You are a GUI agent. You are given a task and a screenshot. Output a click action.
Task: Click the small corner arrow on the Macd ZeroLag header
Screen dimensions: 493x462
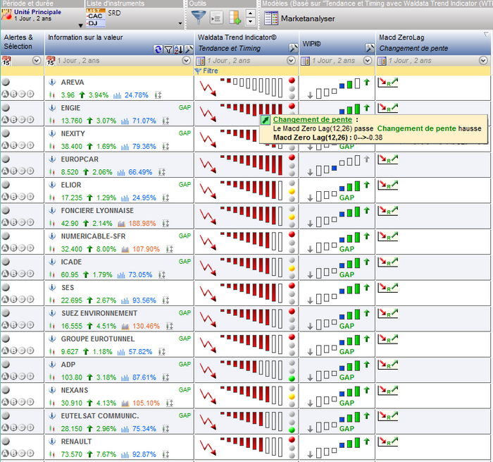click(486, 34)
